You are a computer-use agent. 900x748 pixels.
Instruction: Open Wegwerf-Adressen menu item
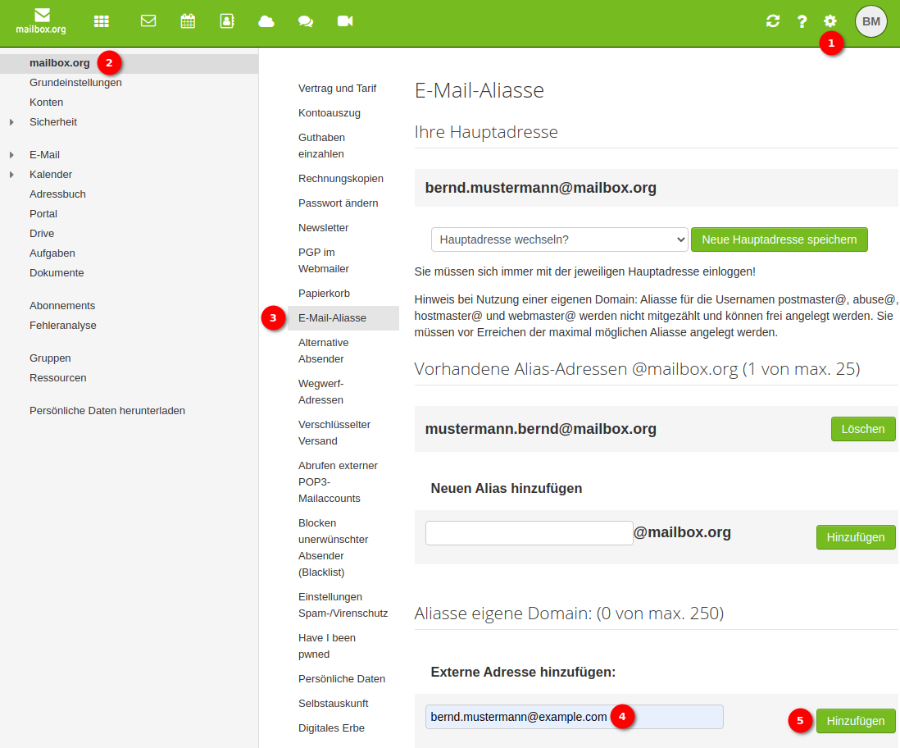coord(320,391)
